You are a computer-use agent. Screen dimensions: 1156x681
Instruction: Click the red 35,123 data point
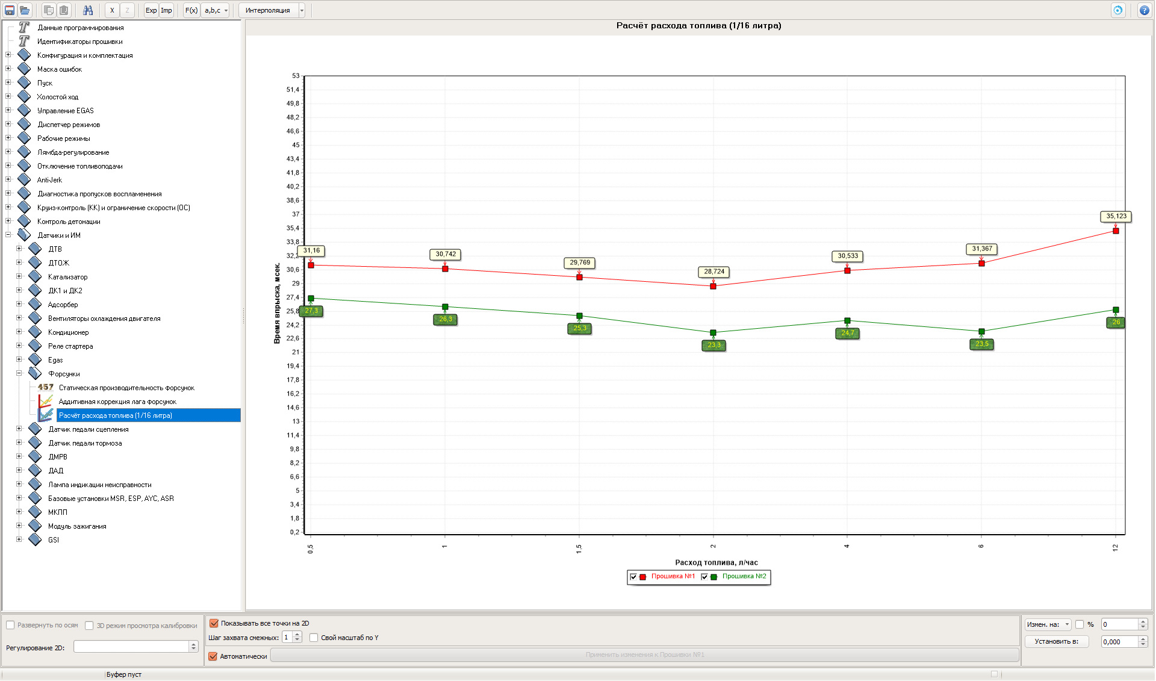click(x=1116, y=231)
